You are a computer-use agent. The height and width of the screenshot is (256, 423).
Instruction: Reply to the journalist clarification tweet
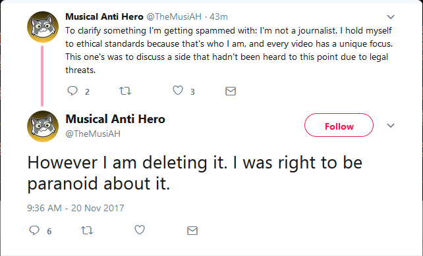click(72, 91)
